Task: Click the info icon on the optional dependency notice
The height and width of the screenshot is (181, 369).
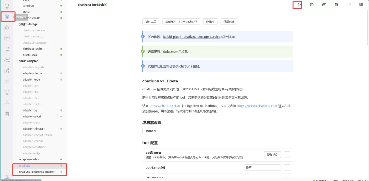Action: (143, 37)
